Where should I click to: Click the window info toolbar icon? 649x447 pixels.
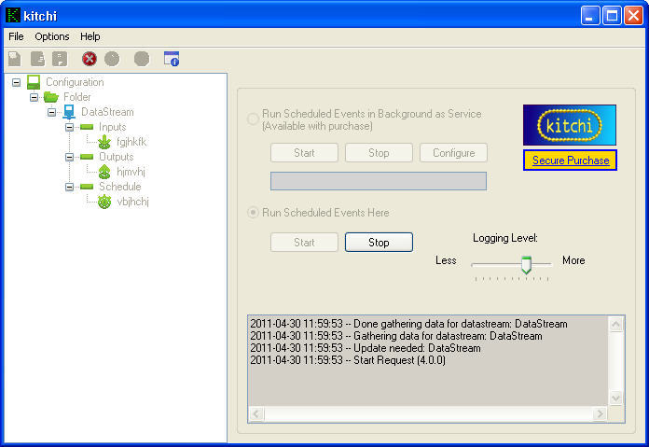[172, 59]
